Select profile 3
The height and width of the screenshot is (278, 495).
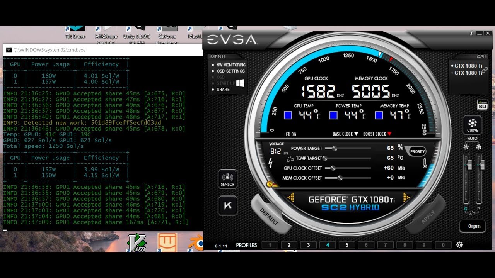(308, 245)
